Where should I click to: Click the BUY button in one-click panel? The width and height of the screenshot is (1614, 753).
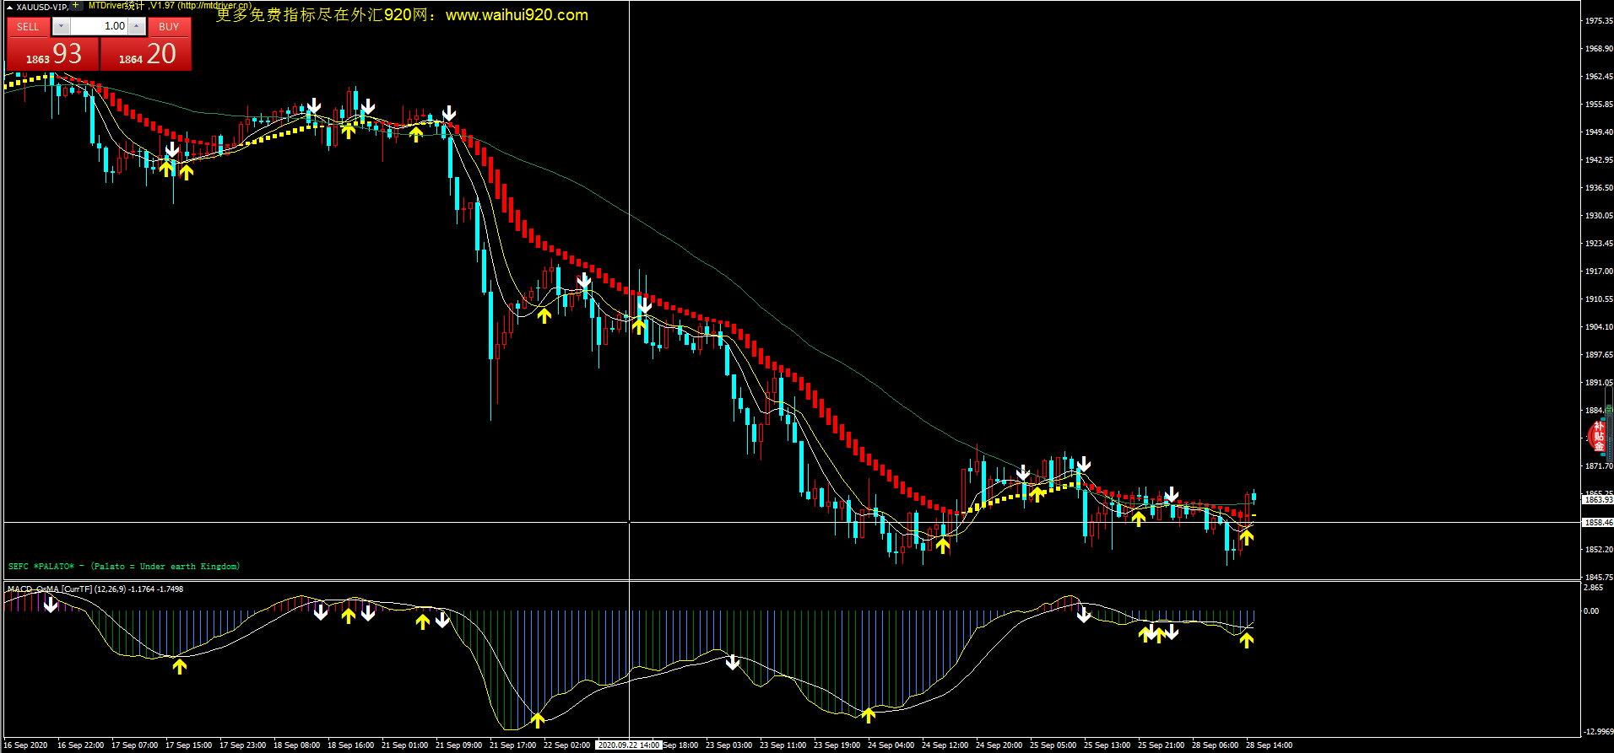tap(169, 27)
